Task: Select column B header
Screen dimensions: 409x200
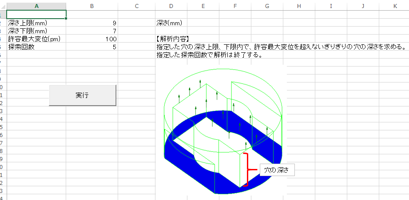Action: point(92,6)
